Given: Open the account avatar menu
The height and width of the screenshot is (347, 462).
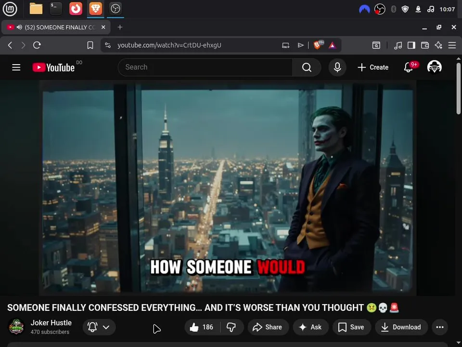Looking at the screenshot, I should pos(434,67).
